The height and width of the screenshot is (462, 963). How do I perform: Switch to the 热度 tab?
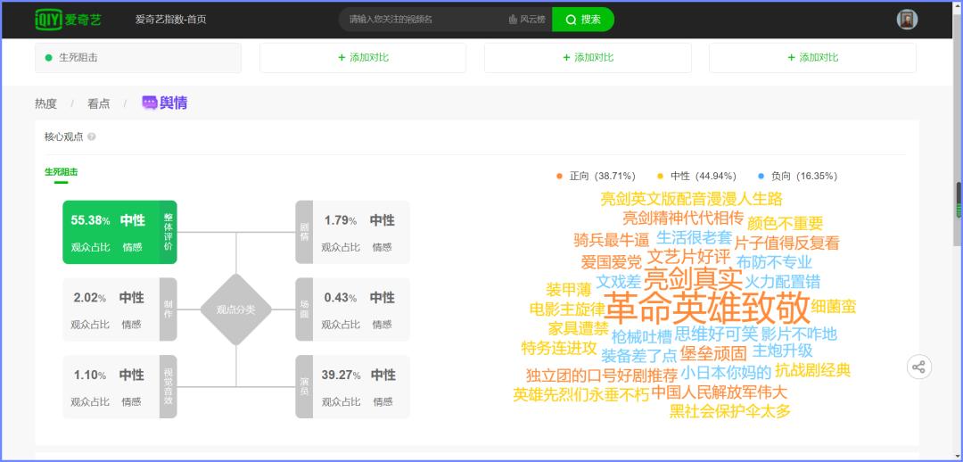[45, 103]
